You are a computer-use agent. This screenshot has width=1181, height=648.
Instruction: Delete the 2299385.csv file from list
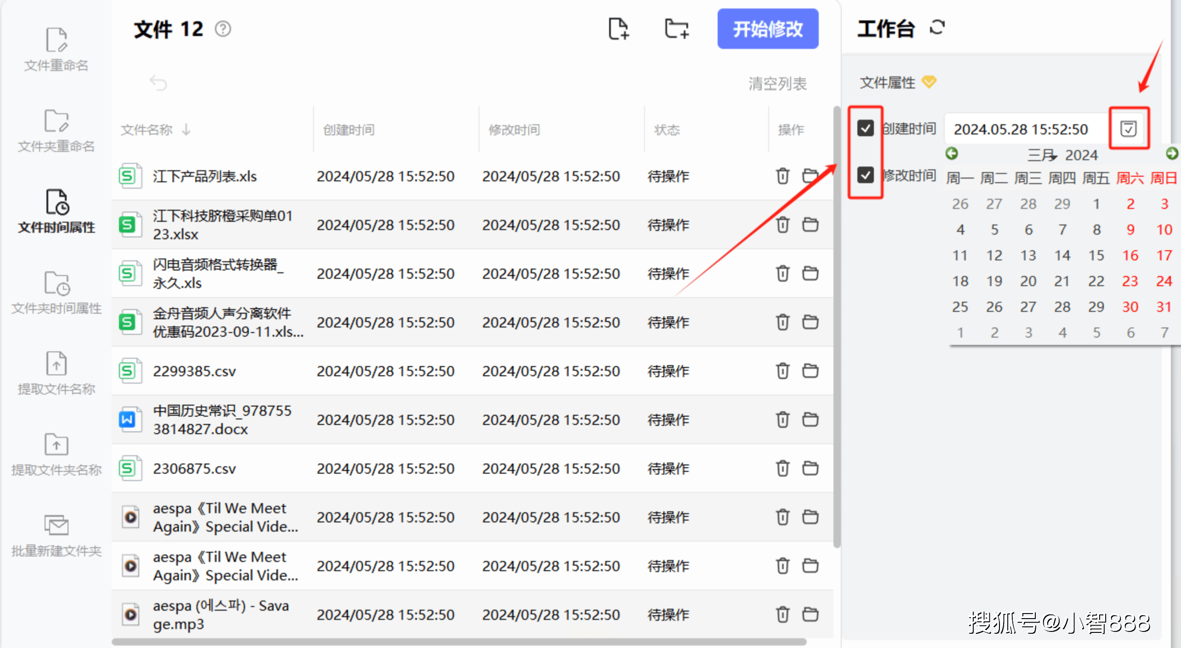782,371
